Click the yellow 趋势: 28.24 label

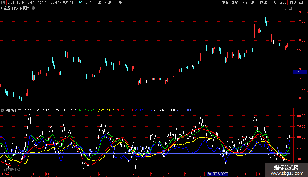tap(106, 110)
